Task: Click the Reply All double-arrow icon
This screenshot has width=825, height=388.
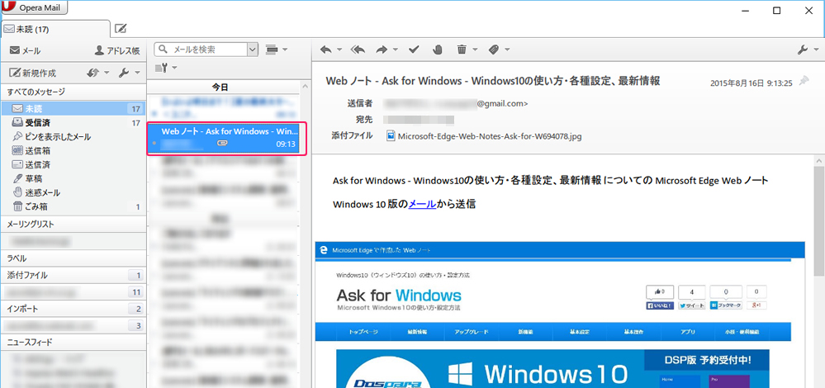Action: (358, 50)
